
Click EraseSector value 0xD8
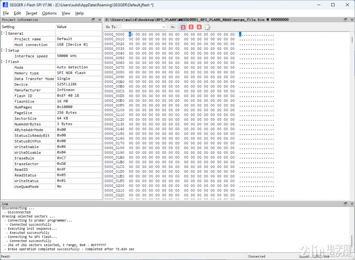[61, 164]
